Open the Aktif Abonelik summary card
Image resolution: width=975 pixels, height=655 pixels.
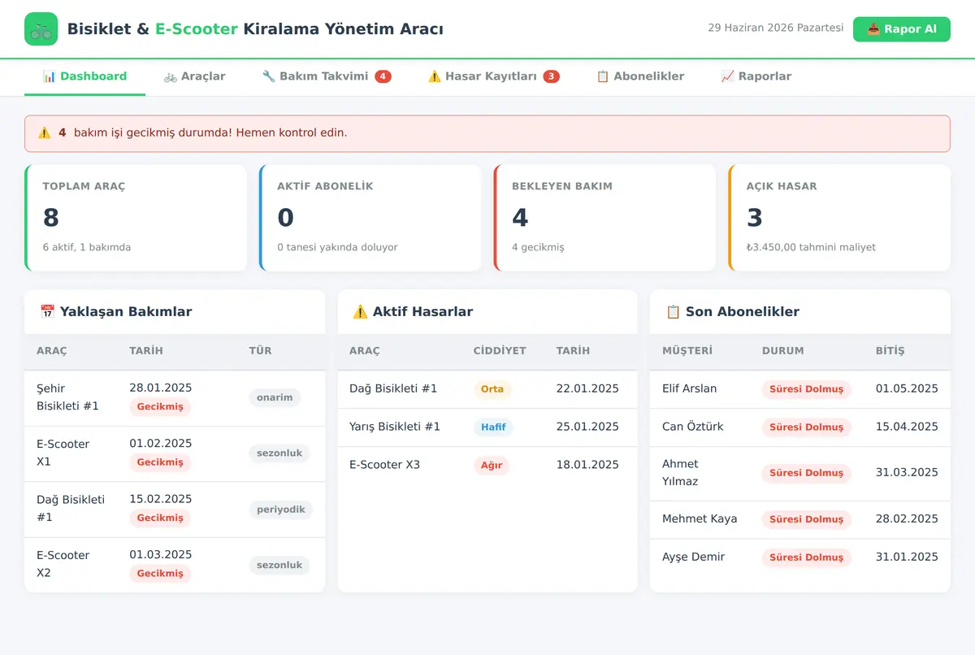[x=370, y=218]
